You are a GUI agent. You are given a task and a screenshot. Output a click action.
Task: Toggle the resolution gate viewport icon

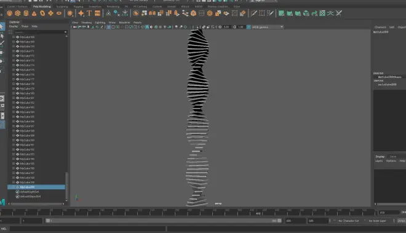tap(118, 27)
